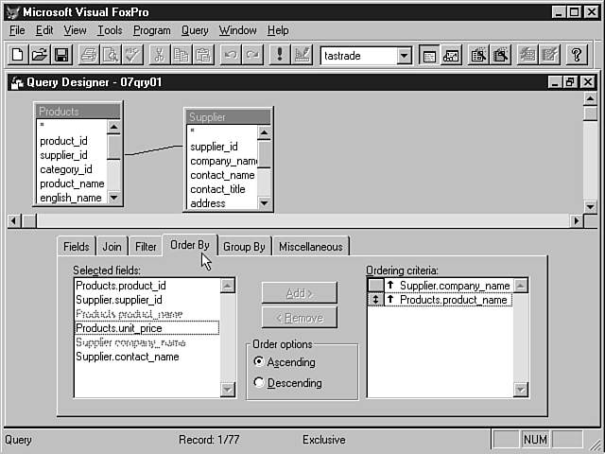605x454 pixels.
Task: Click the Add button
Action: [x=299, y=293]
